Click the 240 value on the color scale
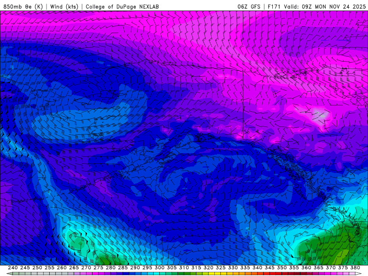The width and height of the screenshot is (368, 276). coord(13,268)
